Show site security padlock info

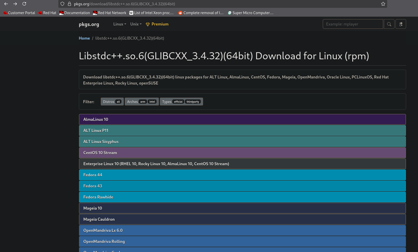point(69,4)
